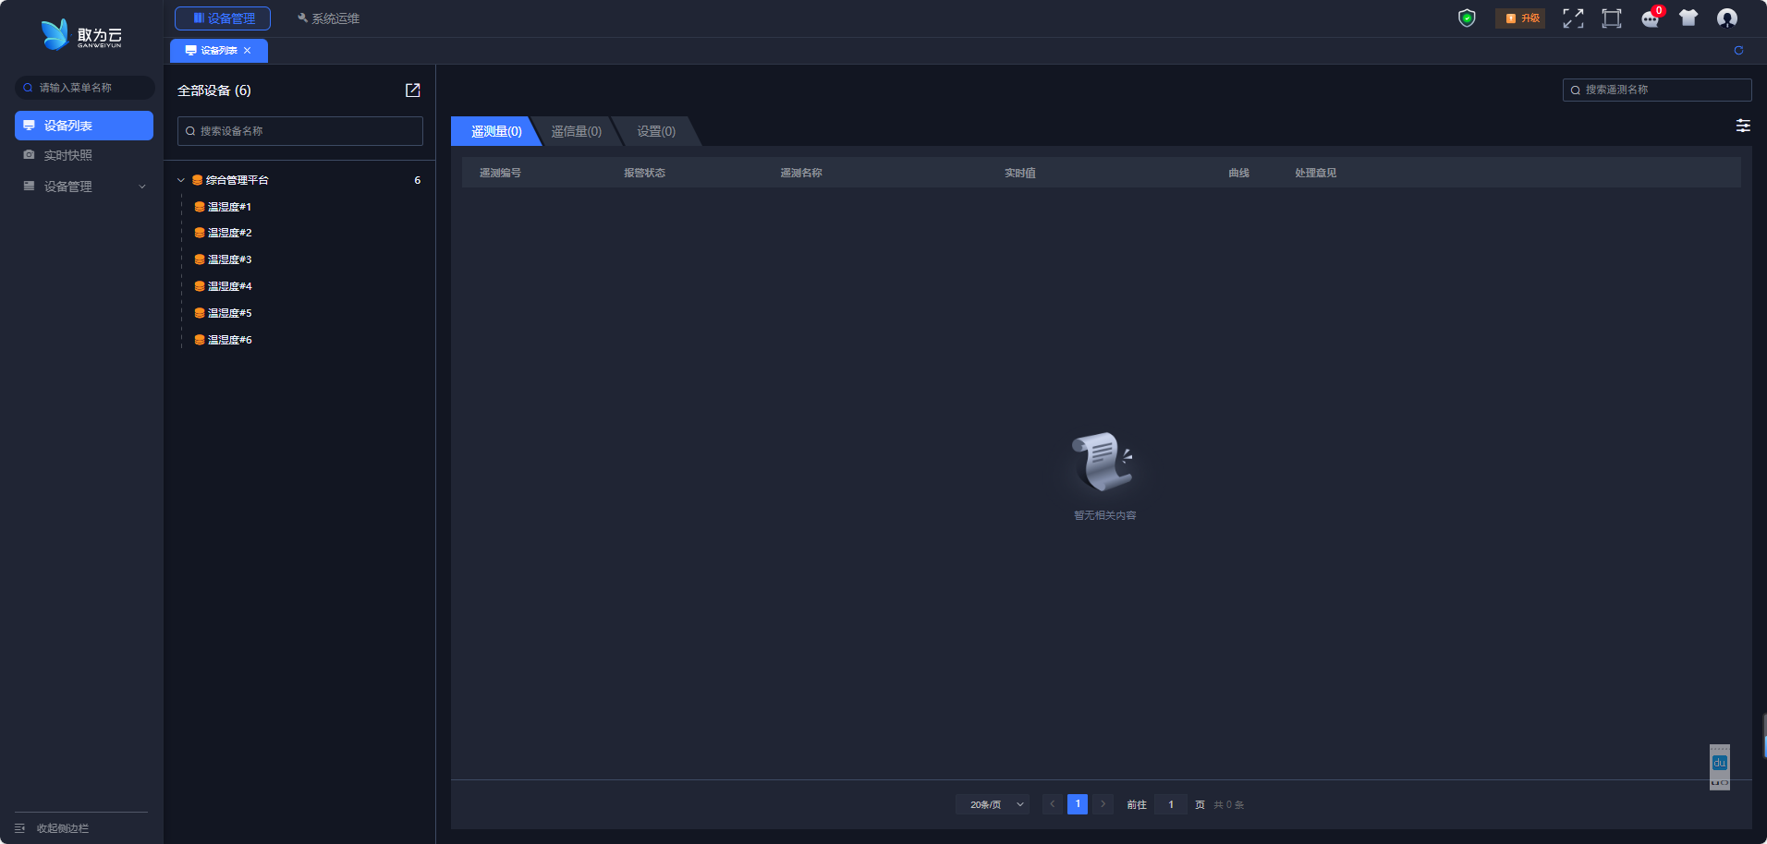Select device 温湿度#4

coord(229,286)
